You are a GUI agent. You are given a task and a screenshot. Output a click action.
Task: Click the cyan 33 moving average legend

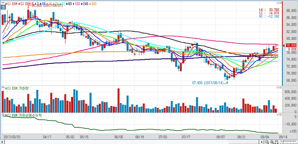coord(63,4)
